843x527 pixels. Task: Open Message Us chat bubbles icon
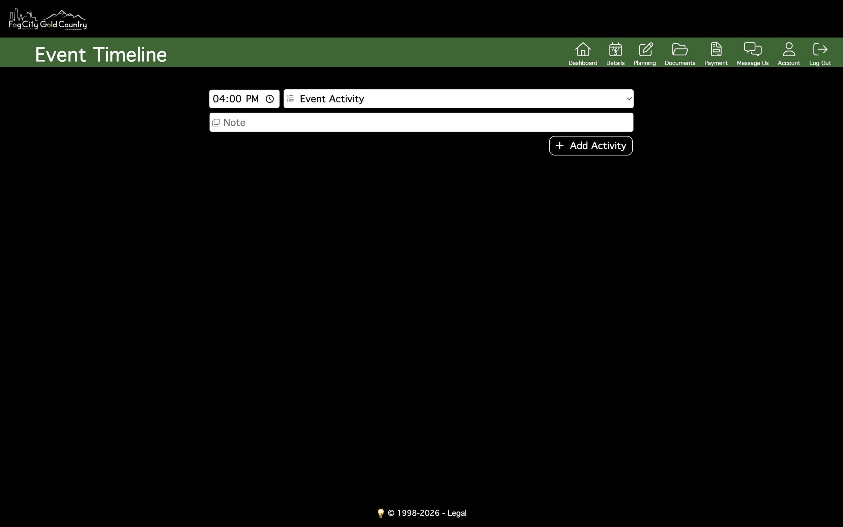[752, 50]
